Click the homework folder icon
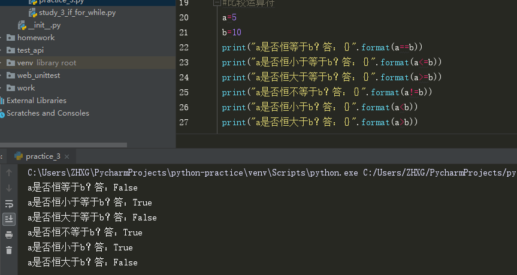 (11, 38)
